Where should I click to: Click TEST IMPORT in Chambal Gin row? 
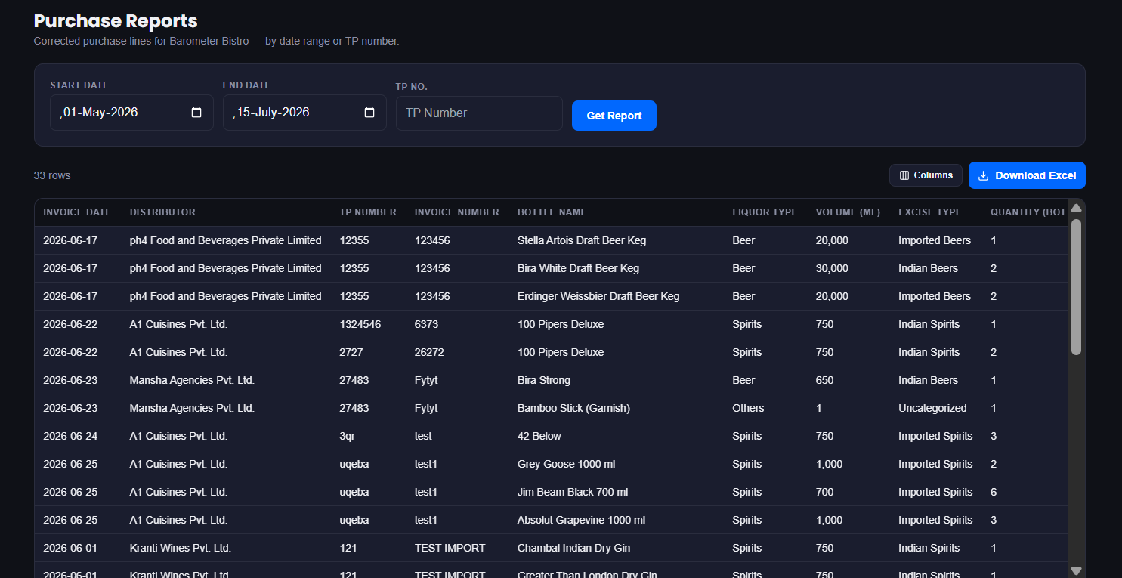pyautogui.click(x=450, y=548)
